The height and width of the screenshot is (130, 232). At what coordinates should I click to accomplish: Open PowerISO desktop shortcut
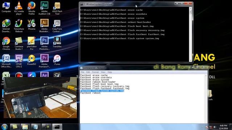point(32,60)
